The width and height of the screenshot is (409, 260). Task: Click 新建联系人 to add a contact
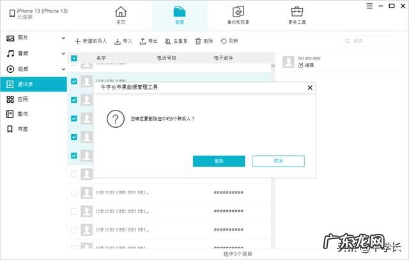coord(91,41)
